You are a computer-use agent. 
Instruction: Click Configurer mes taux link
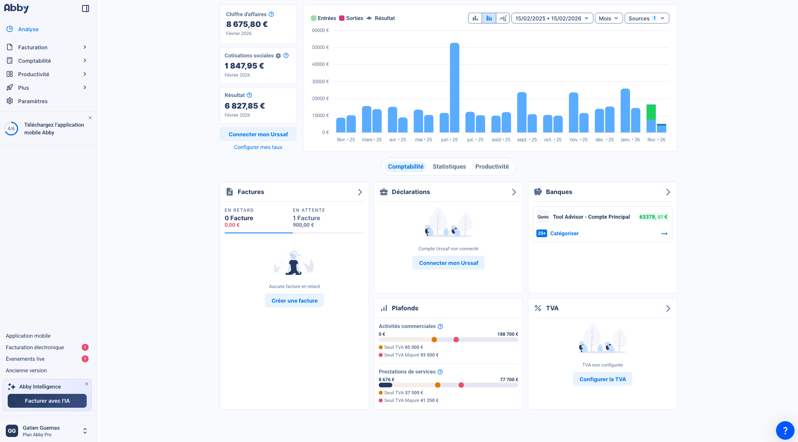258,147
